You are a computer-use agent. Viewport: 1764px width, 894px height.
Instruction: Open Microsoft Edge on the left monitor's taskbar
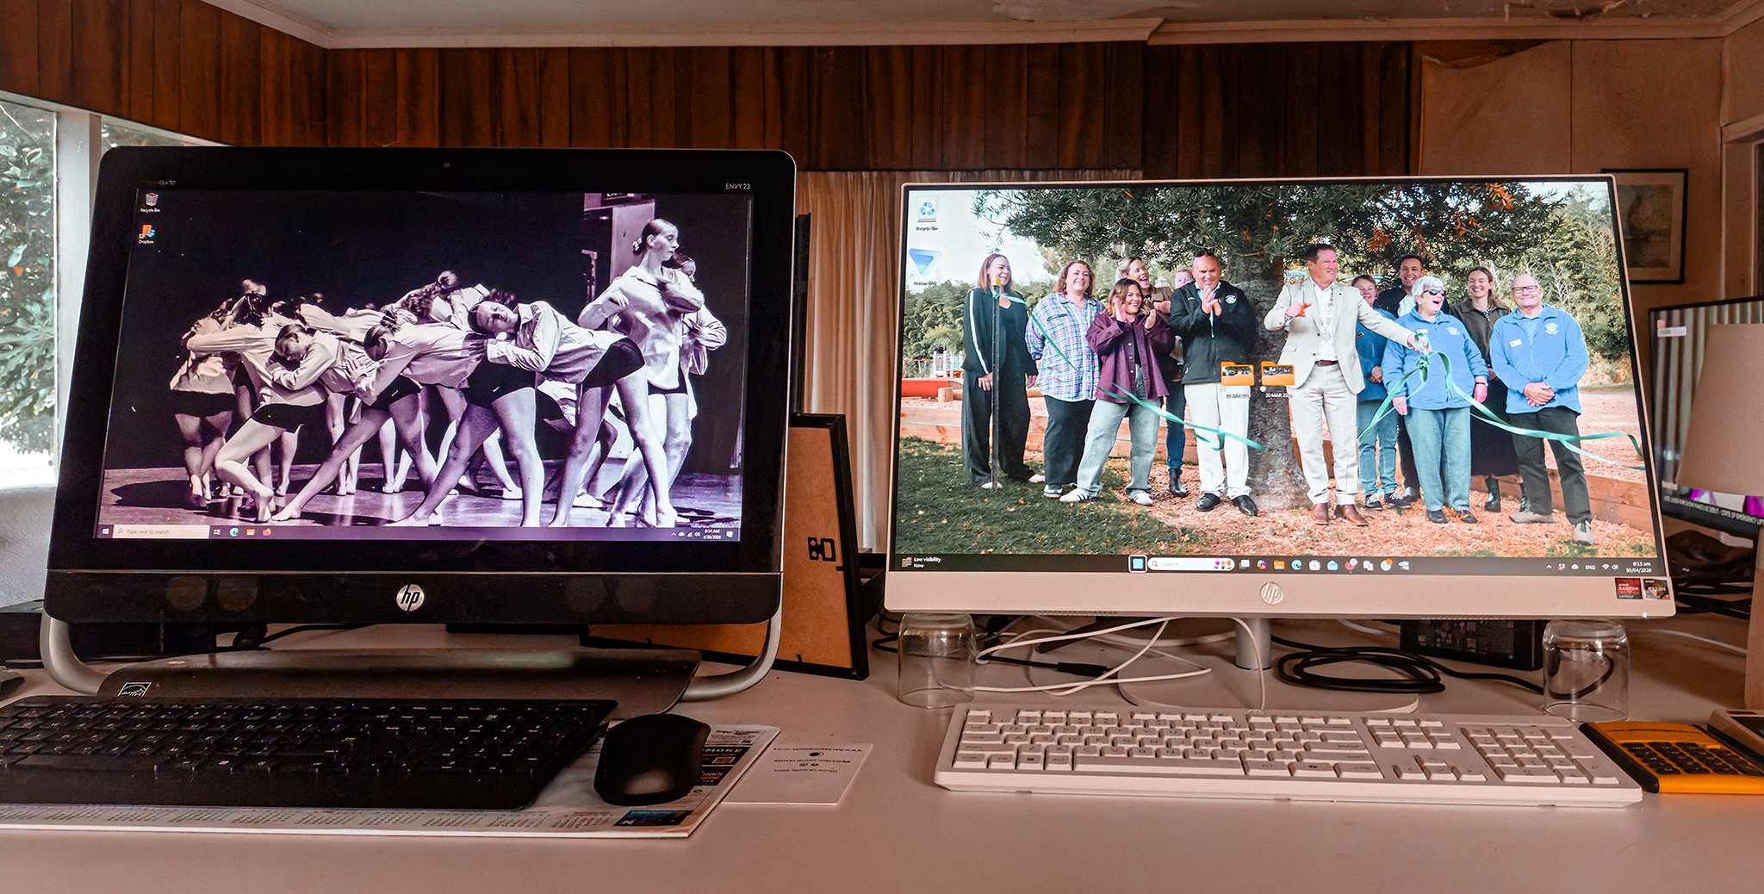click(x=233, y=532)
